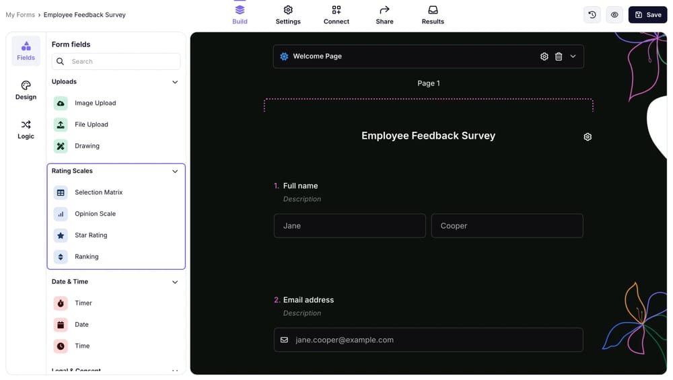Go to My Forms breadcrumb
Viewport: 673px width, 380px height.
[20, 15]
